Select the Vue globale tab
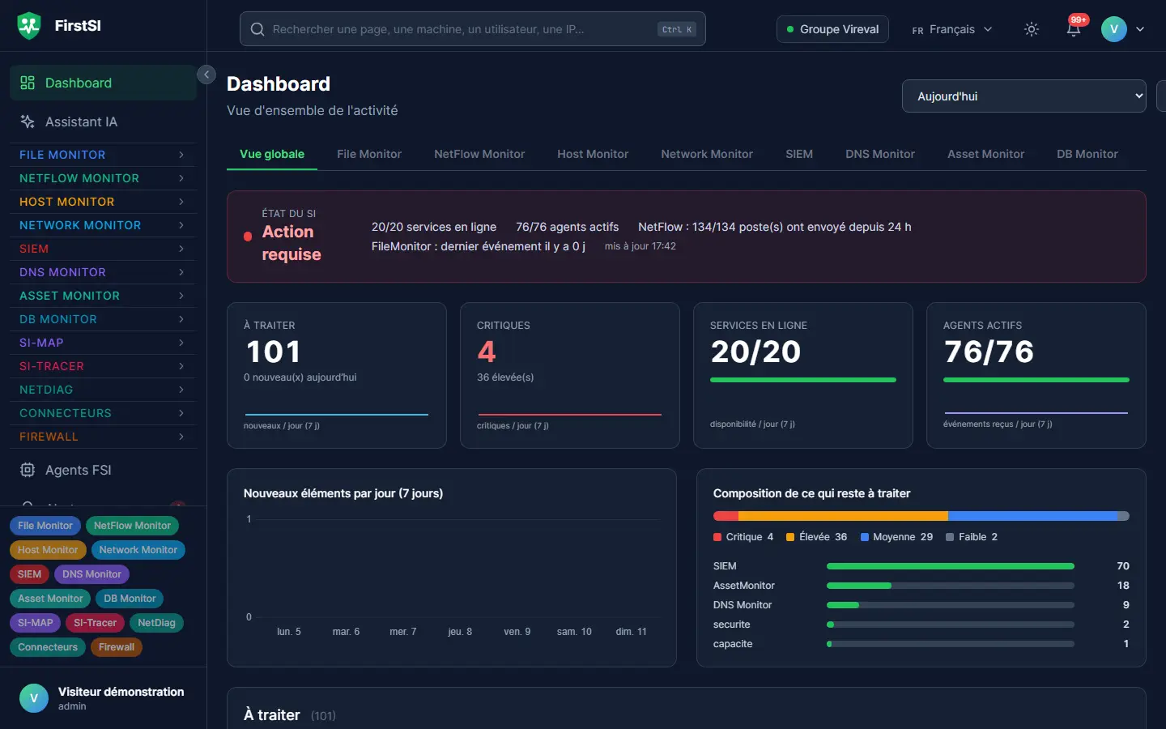The image size is (1166, 729). (x=272, y=154)
